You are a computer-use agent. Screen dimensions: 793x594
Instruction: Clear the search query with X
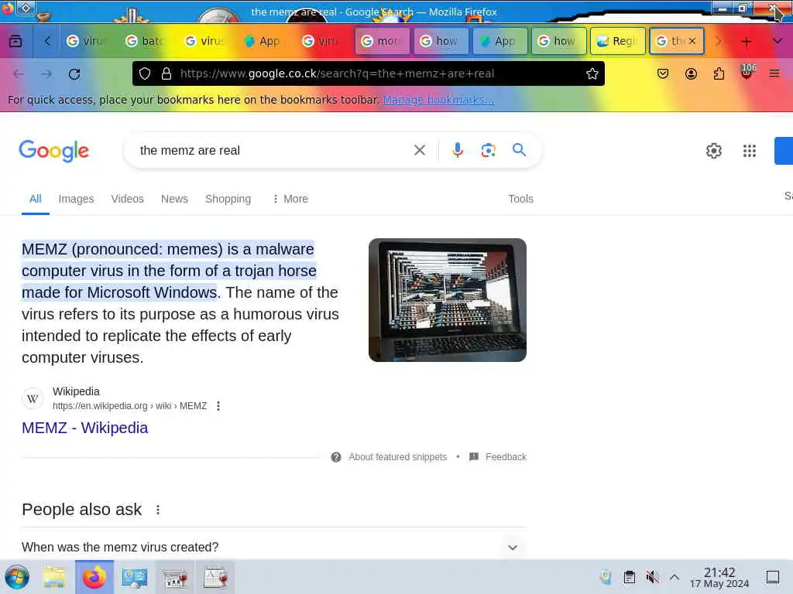[x=419, y=150]
